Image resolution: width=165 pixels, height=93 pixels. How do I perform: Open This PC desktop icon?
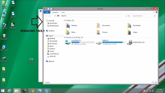(4, 15)
